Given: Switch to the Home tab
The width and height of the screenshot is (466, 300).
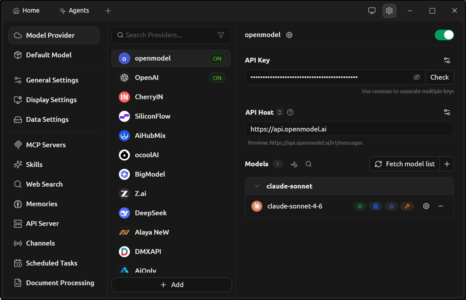Looking at the screenshot, I should [26, 11].
